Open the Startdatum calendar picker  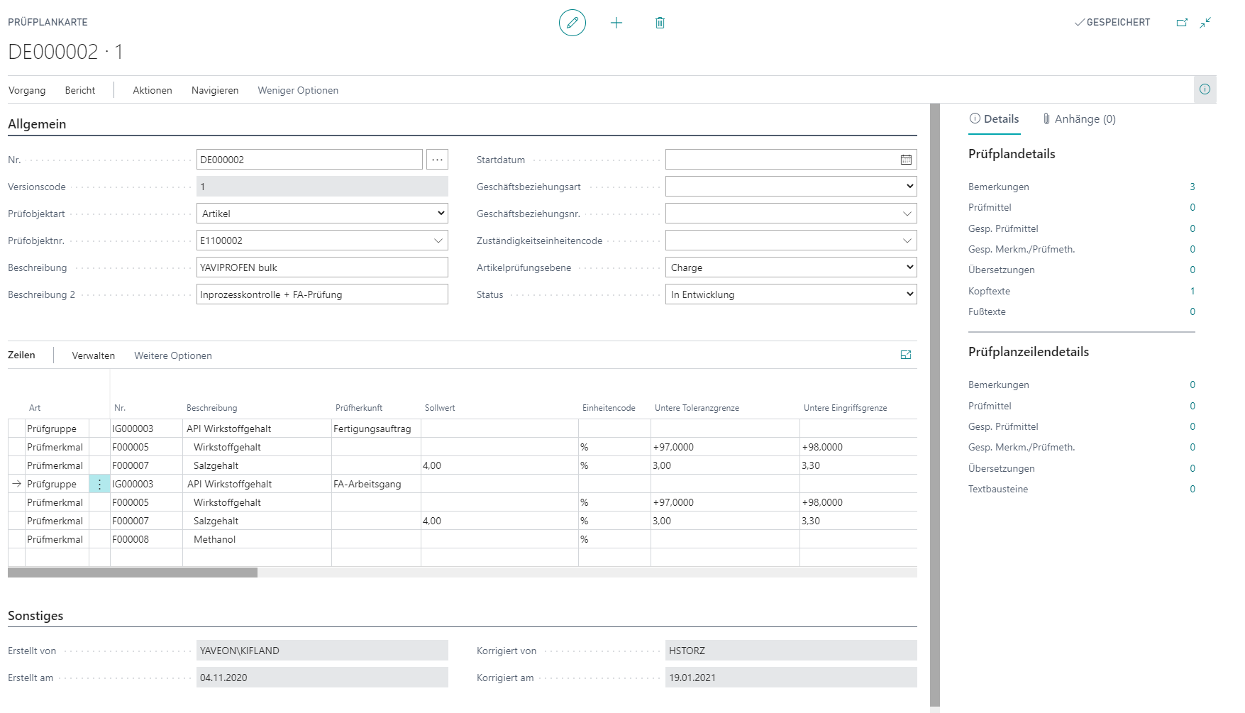(x=906, y=160)
